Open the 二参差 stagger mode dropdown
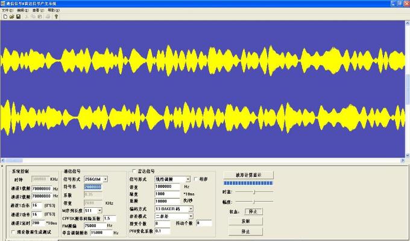This screenshot has height=241, width=410. coord(191,216)
